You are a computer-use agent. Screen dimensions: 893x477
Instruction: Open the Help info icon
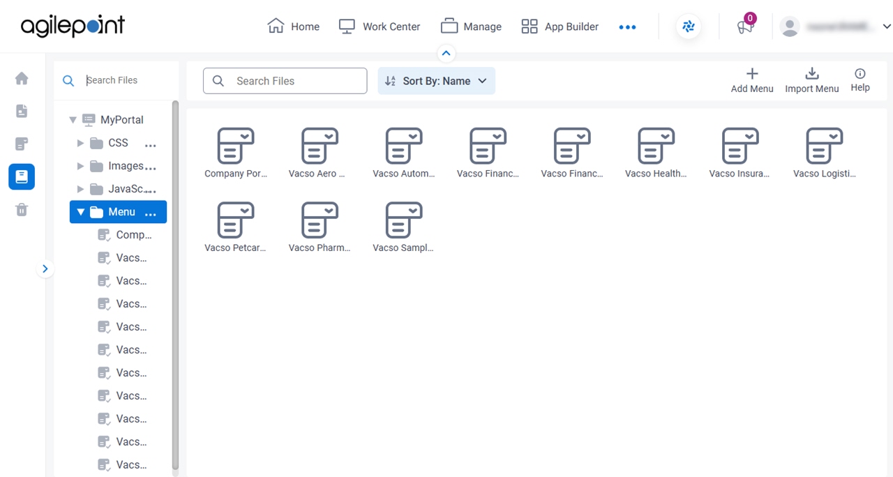click(860, 73)
